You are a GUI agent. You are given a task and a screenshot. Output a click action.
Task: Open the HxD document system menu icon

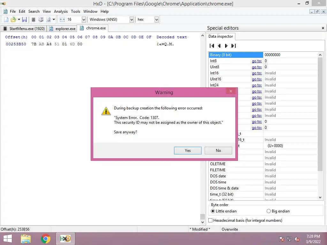[5, 11]
